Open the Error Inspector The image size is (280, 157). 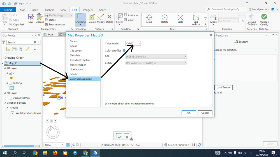pos(55,25)
